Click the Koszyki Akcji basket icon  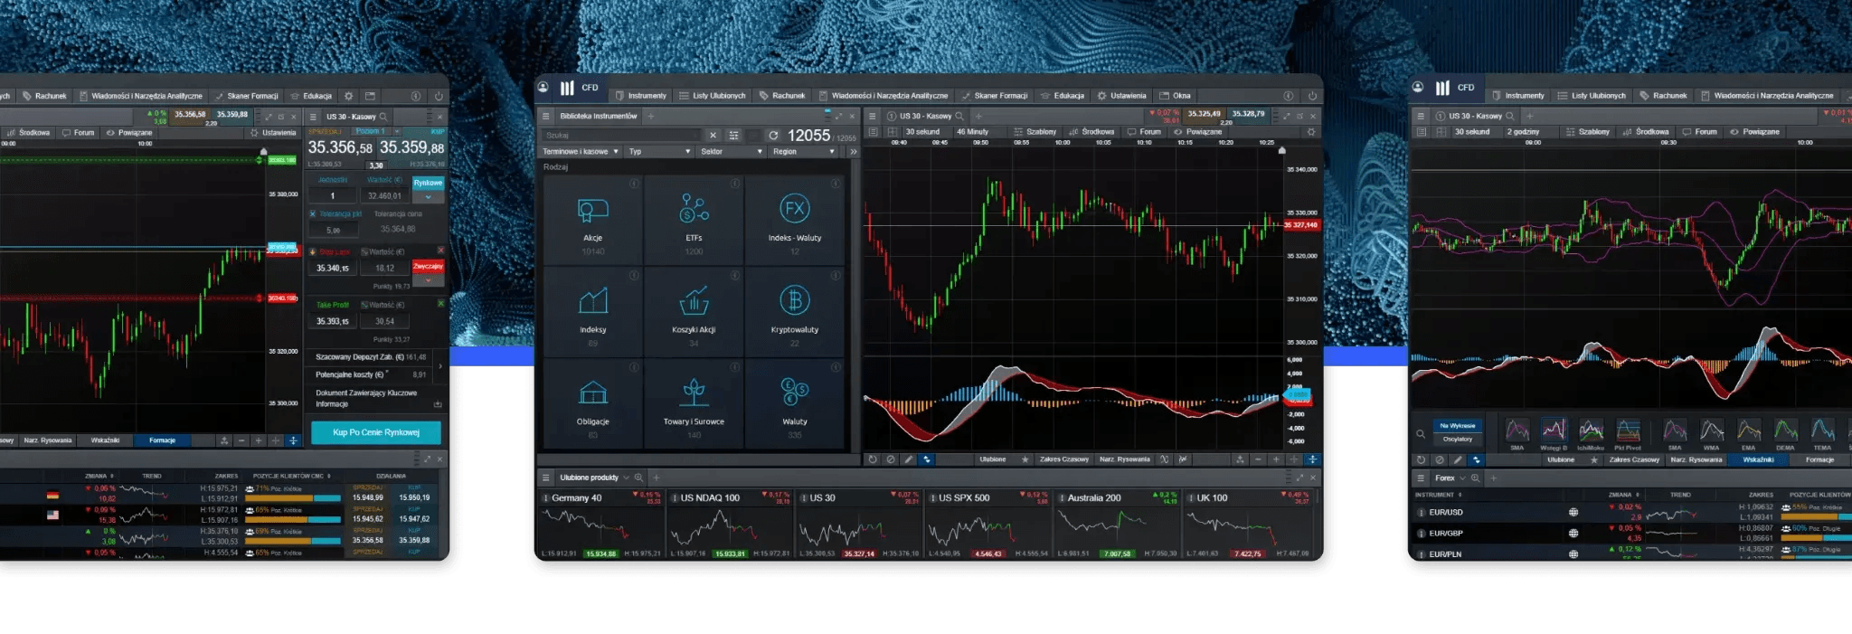[x=694, y=301]
